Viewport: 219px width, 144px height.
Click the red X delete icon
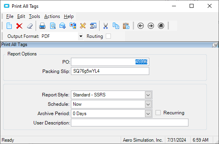(x=19, y=26)
